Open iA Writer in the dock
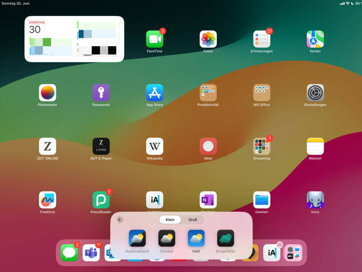The height and width of the screenshot is (272, 362). pos(272,253)
